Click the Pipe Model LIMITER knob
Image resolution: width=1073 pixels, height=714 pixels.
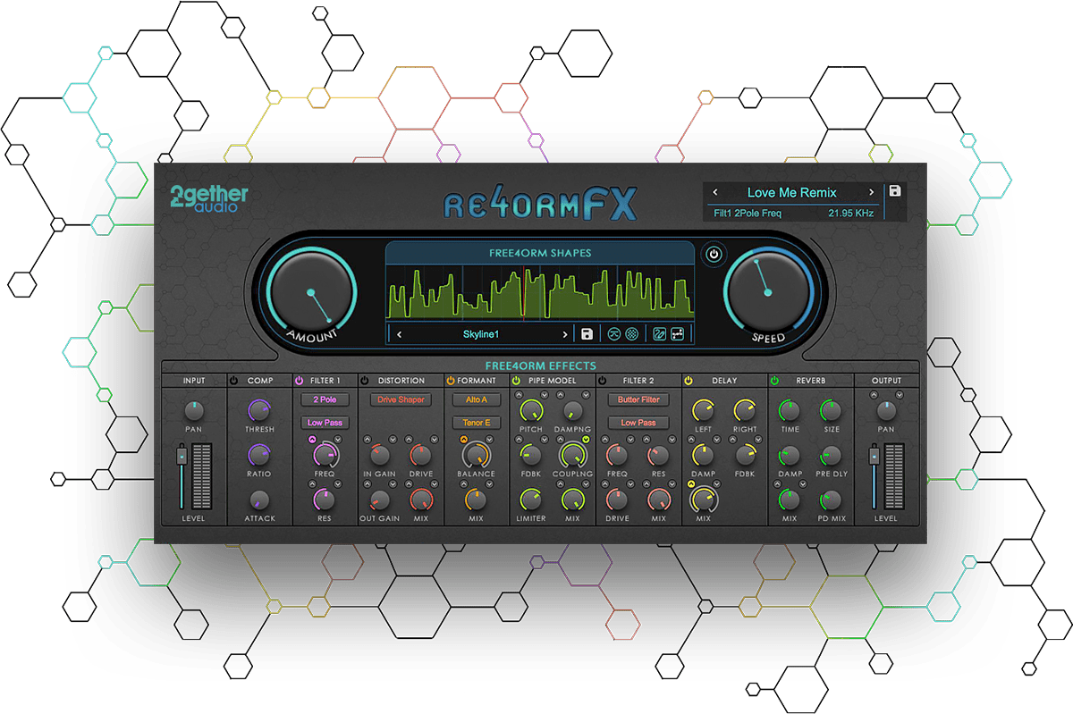[531, 500]
